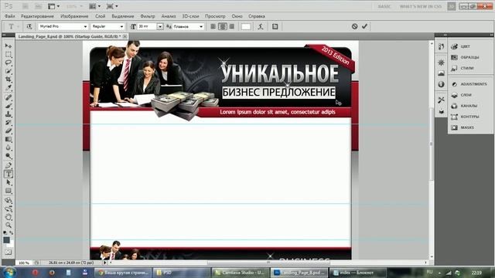
Task: Open the Редактирование menu
Action: [x=37, y=16]
